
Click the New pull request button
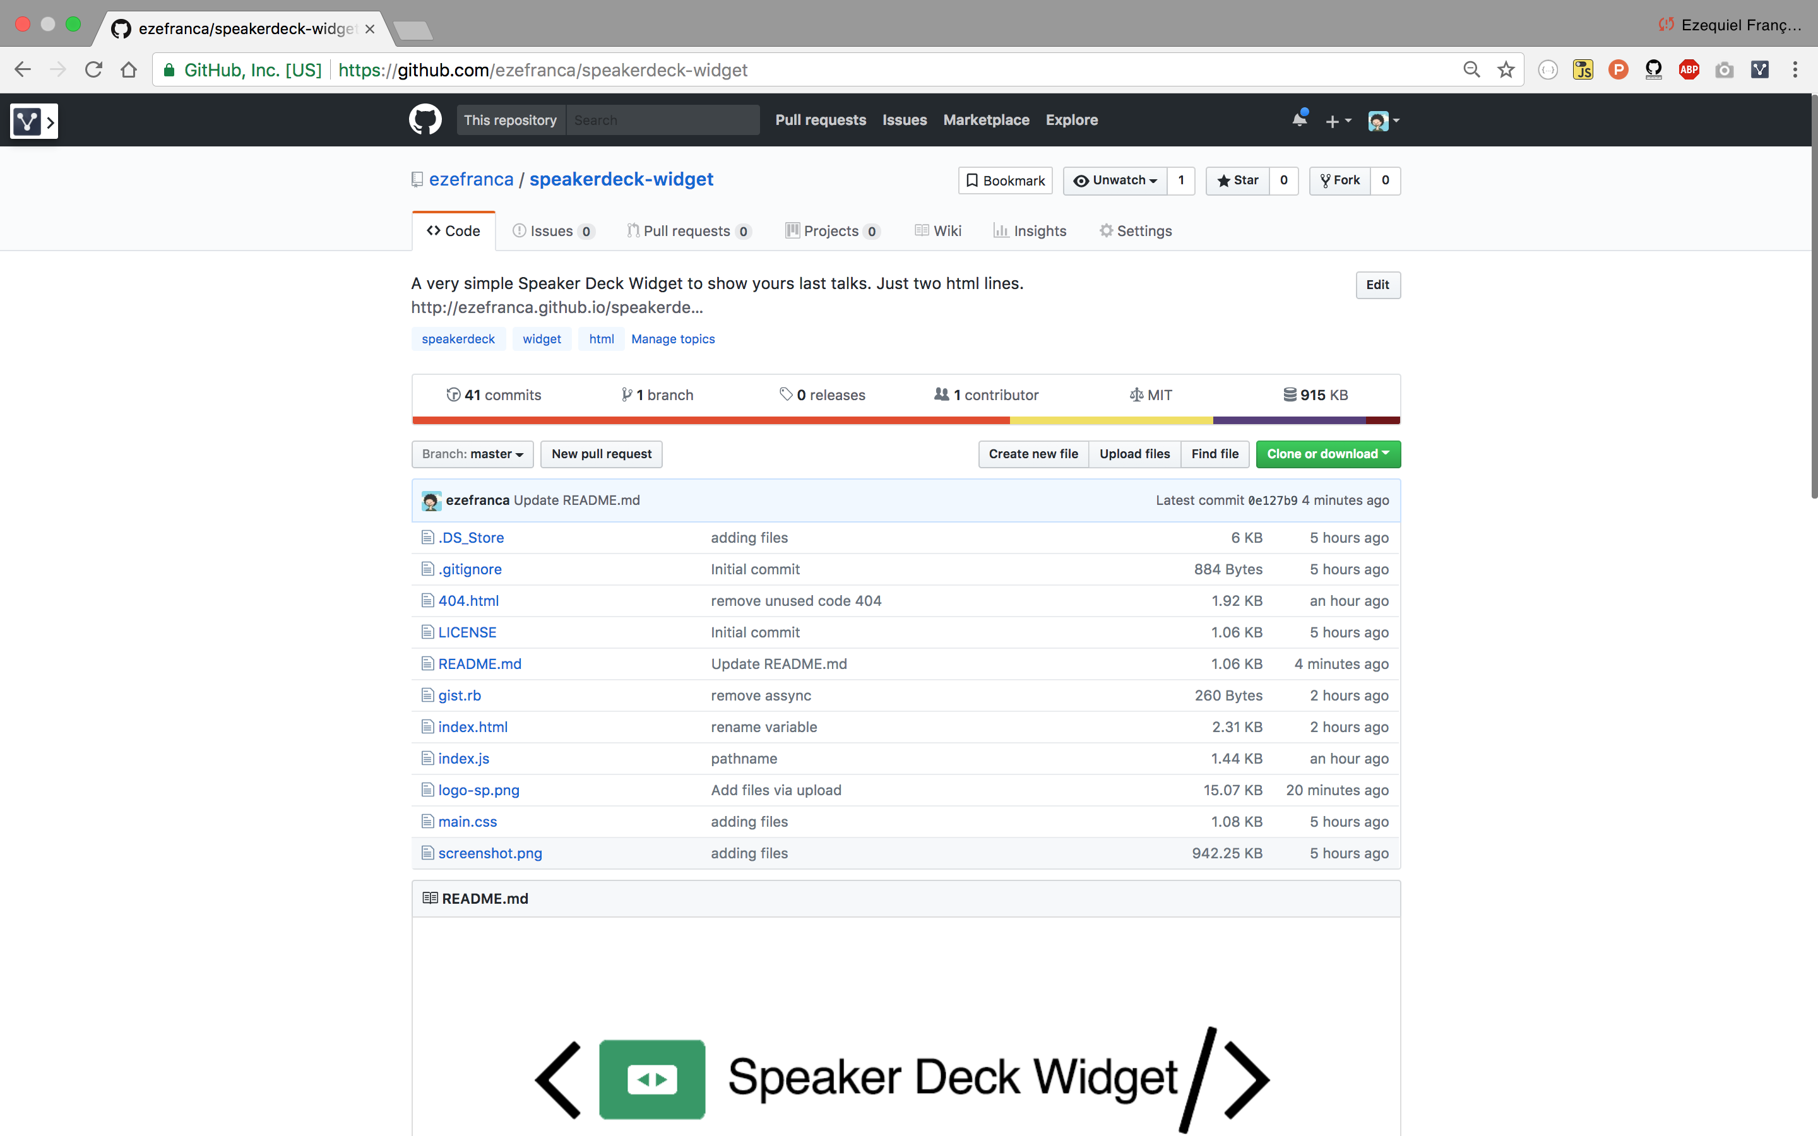(x=601, y=454)
